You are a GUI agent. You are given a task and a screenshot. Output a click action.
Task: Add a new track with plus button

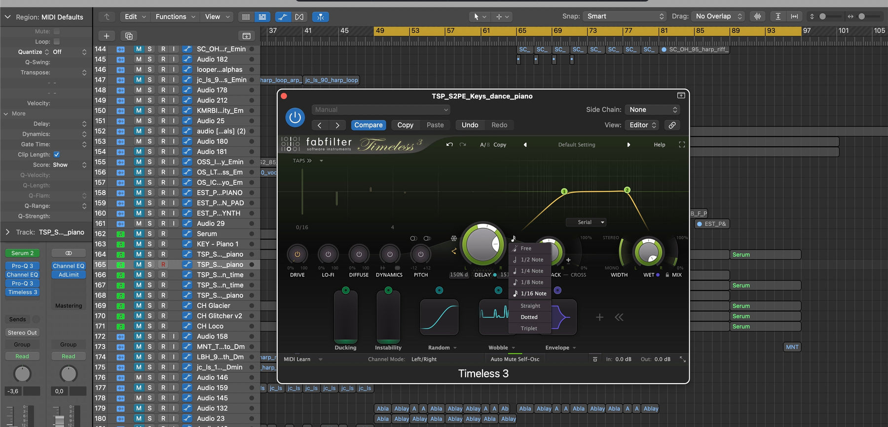click(107, 36)
